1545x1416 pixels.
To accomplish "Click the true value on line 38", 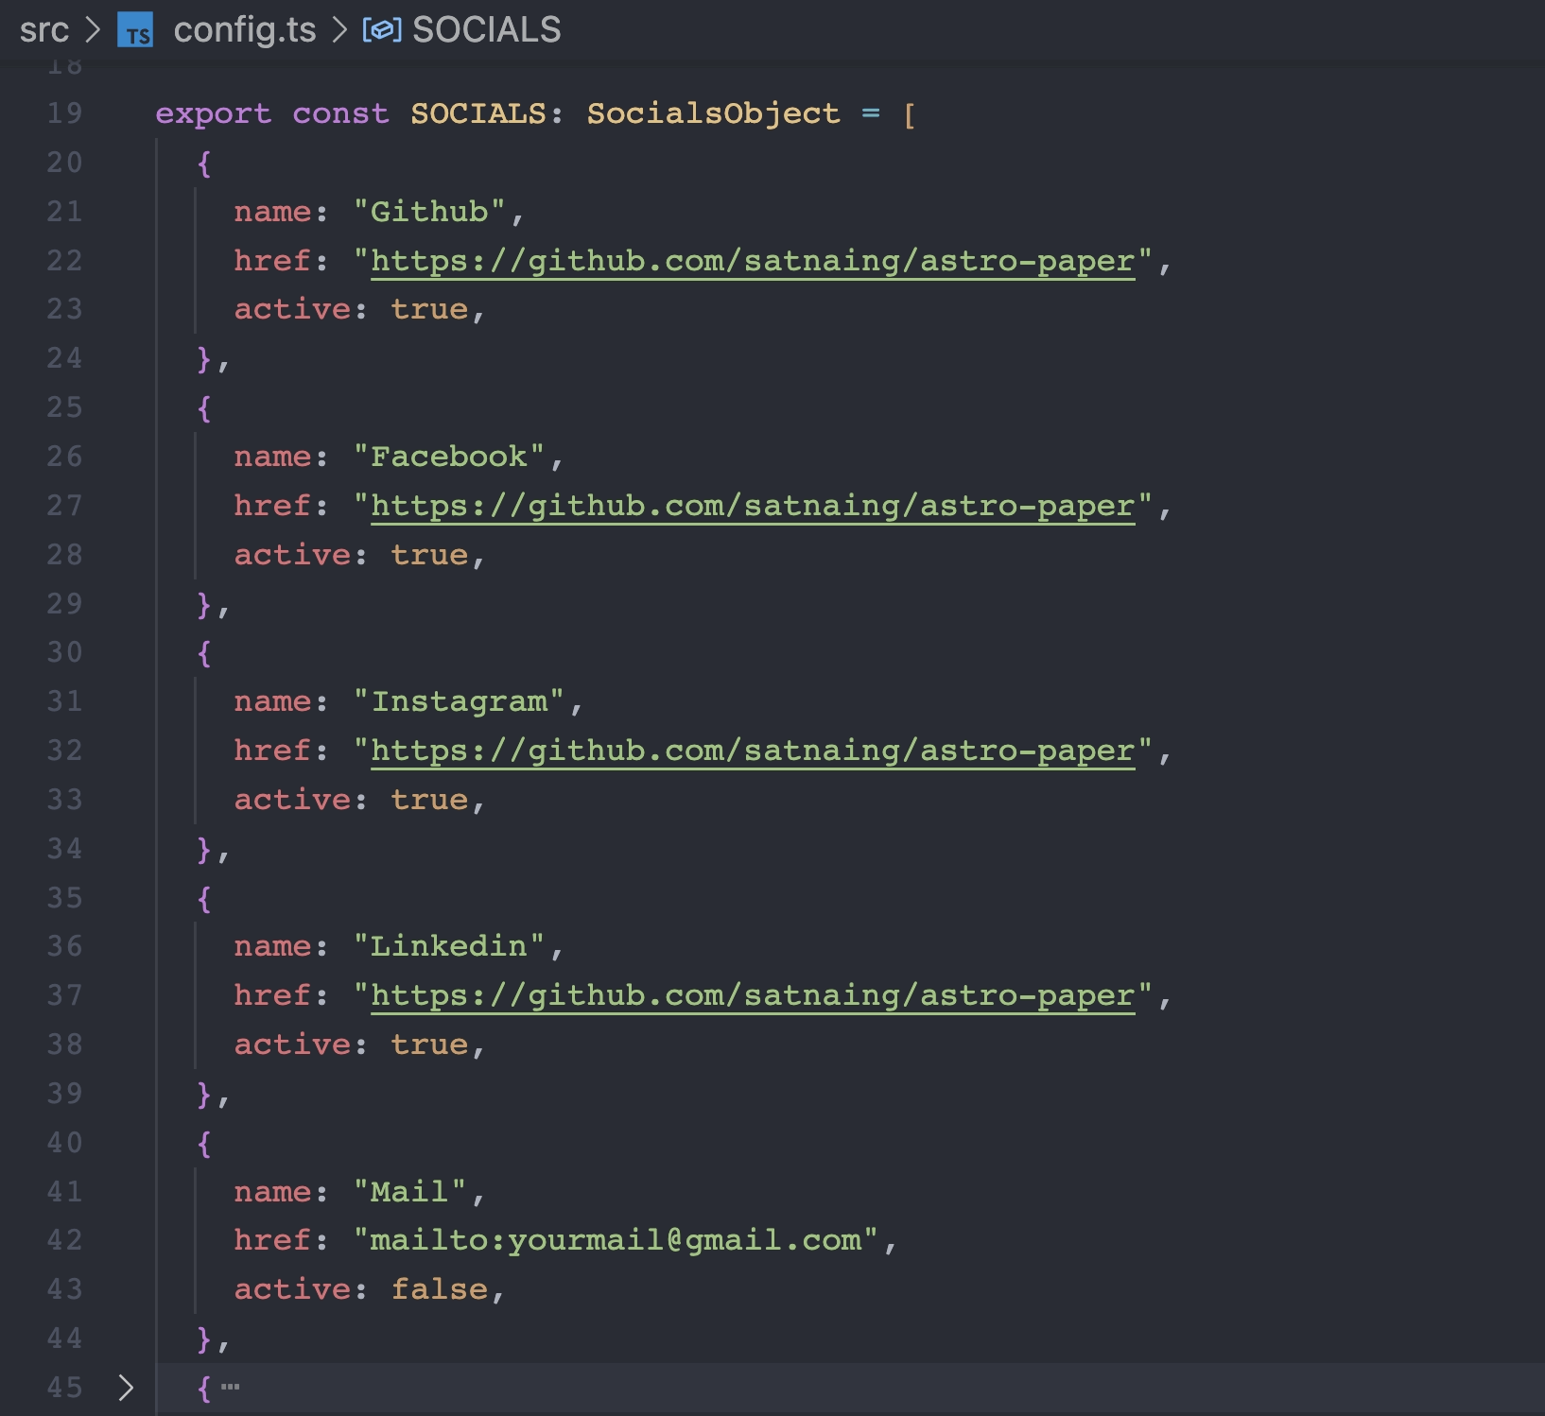I will click(430, 1045).
